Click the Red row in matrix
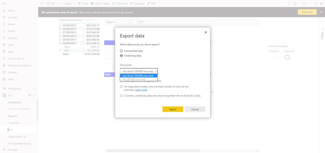 [79, 50]
